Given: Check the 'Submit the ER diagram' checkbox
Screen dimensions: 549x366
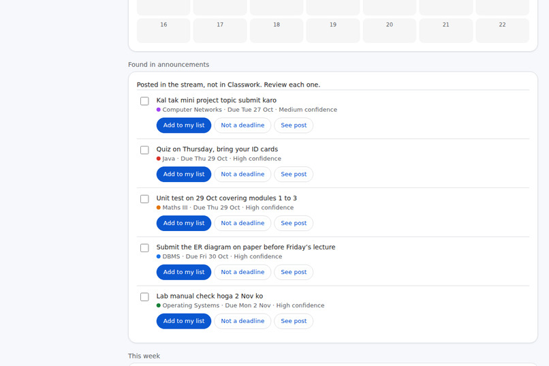Looking at the screenshot, I should 144,248.
